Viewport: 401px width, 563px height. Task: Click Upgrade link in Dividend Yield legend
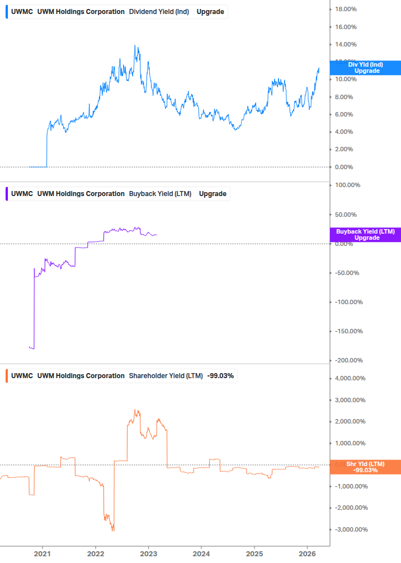coord(210,12)
